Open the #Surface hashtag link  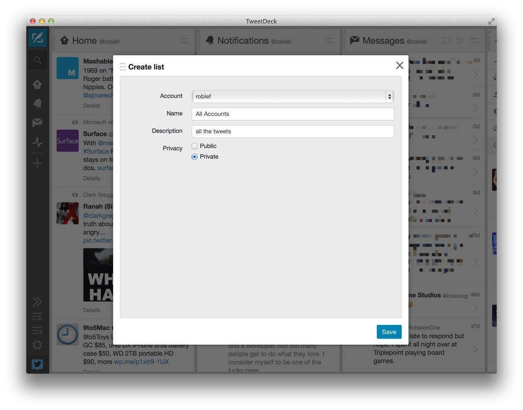coord(96,152)
